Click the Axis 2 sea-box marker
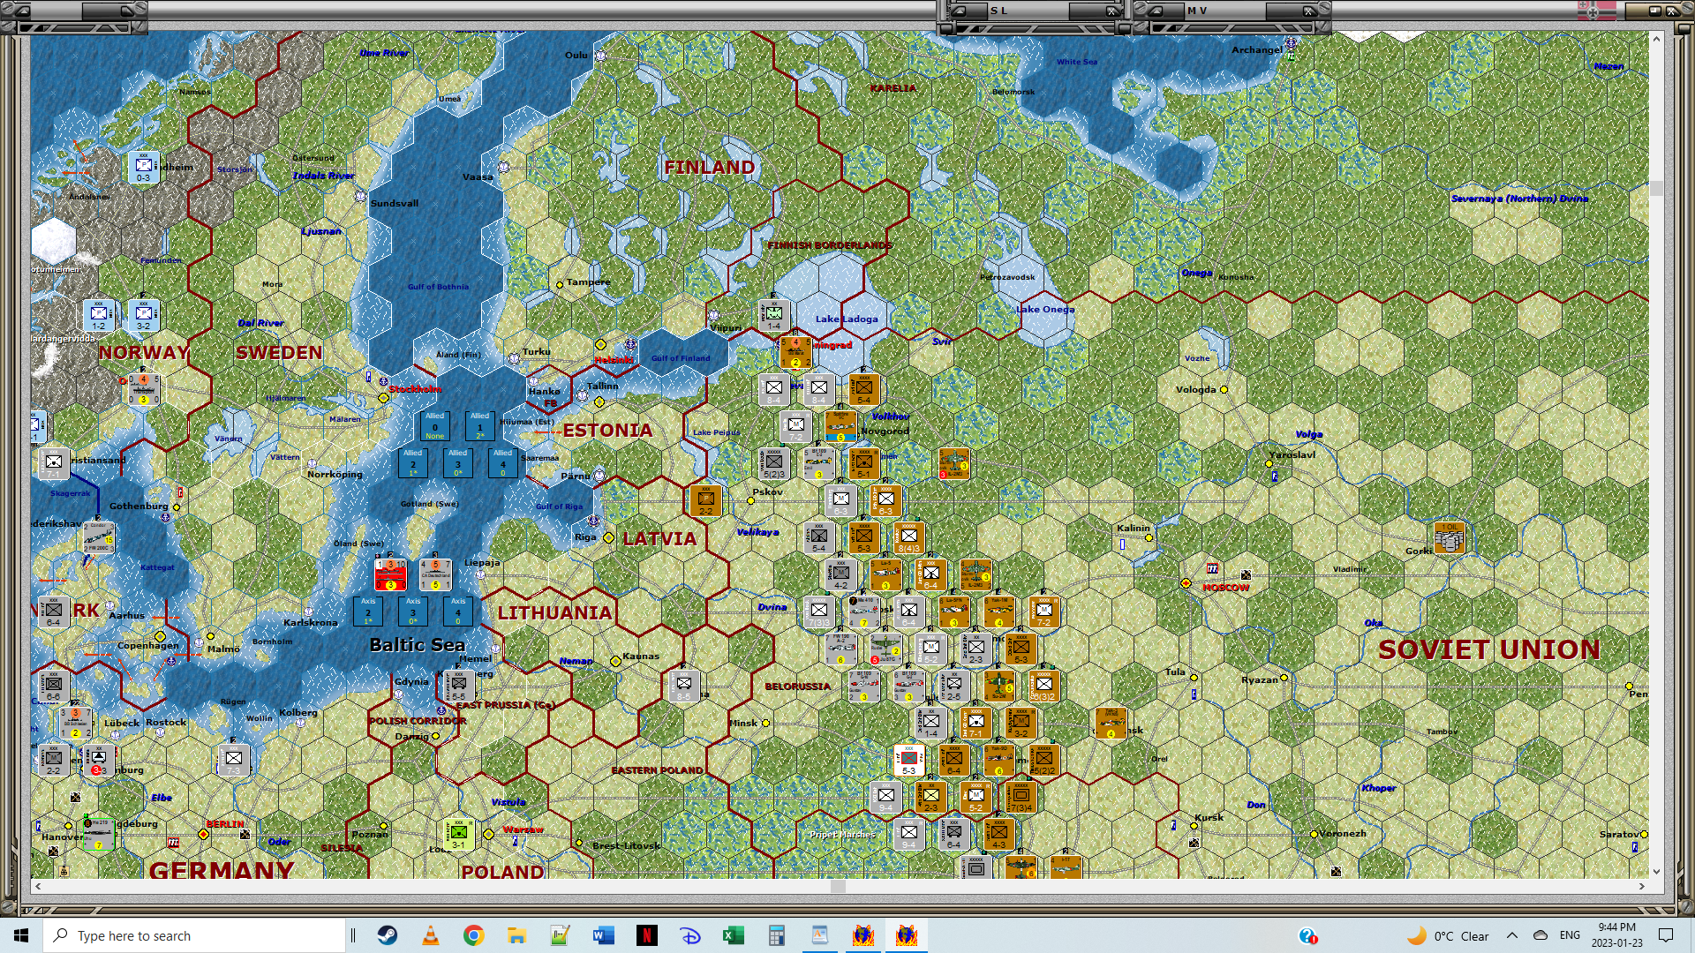The image size is (1695, 953). click(x=368, y=612)
